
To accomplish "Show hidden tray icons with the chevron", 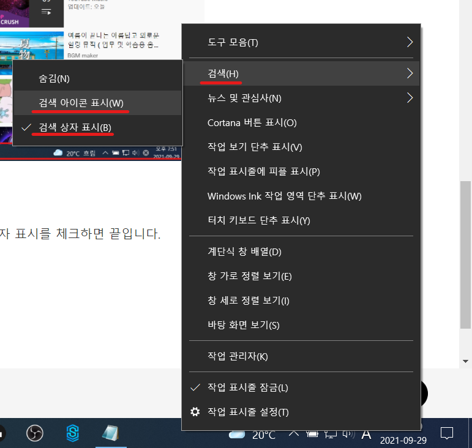I will coord(294,433).
